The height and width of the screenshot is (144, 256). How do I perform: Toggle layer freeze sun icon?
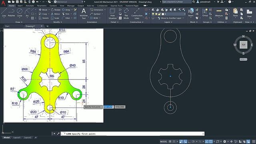click(x=156, y=14)
